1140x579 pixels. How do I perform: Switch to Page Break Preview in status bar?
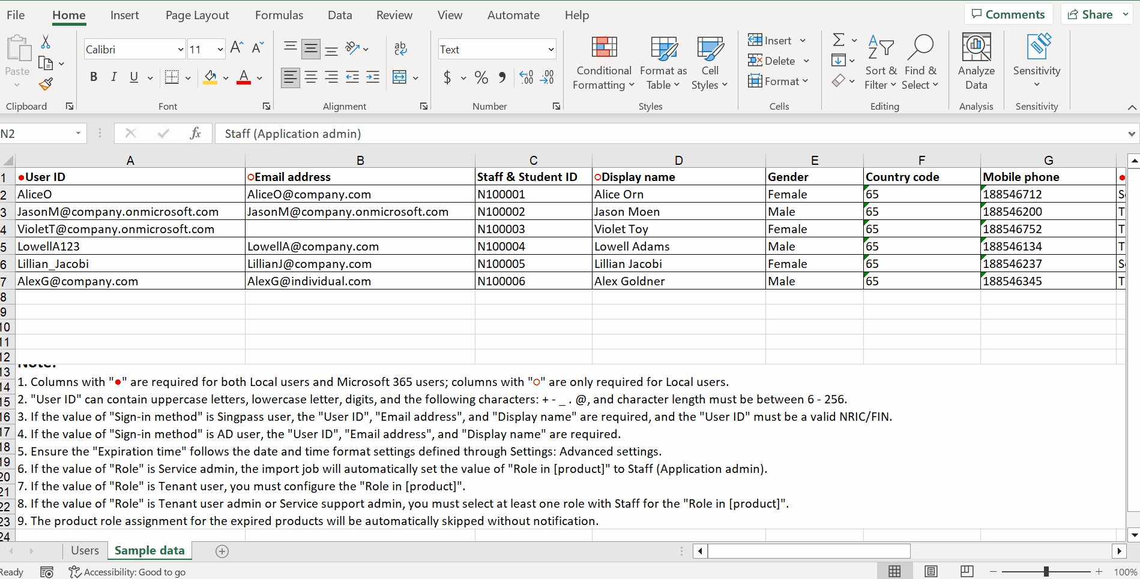point(967,571)
